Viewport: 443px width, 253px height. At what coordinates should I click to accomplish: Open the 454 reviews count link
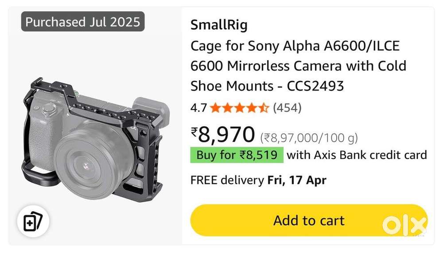(x=287, y=107)
